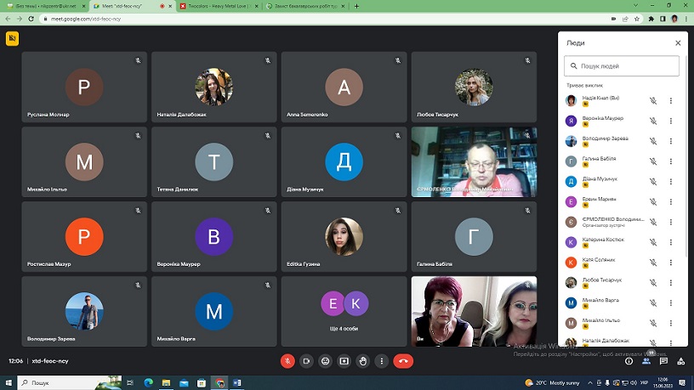
Task: Click the browser forward arrow
Action: [x=19, y=19]
